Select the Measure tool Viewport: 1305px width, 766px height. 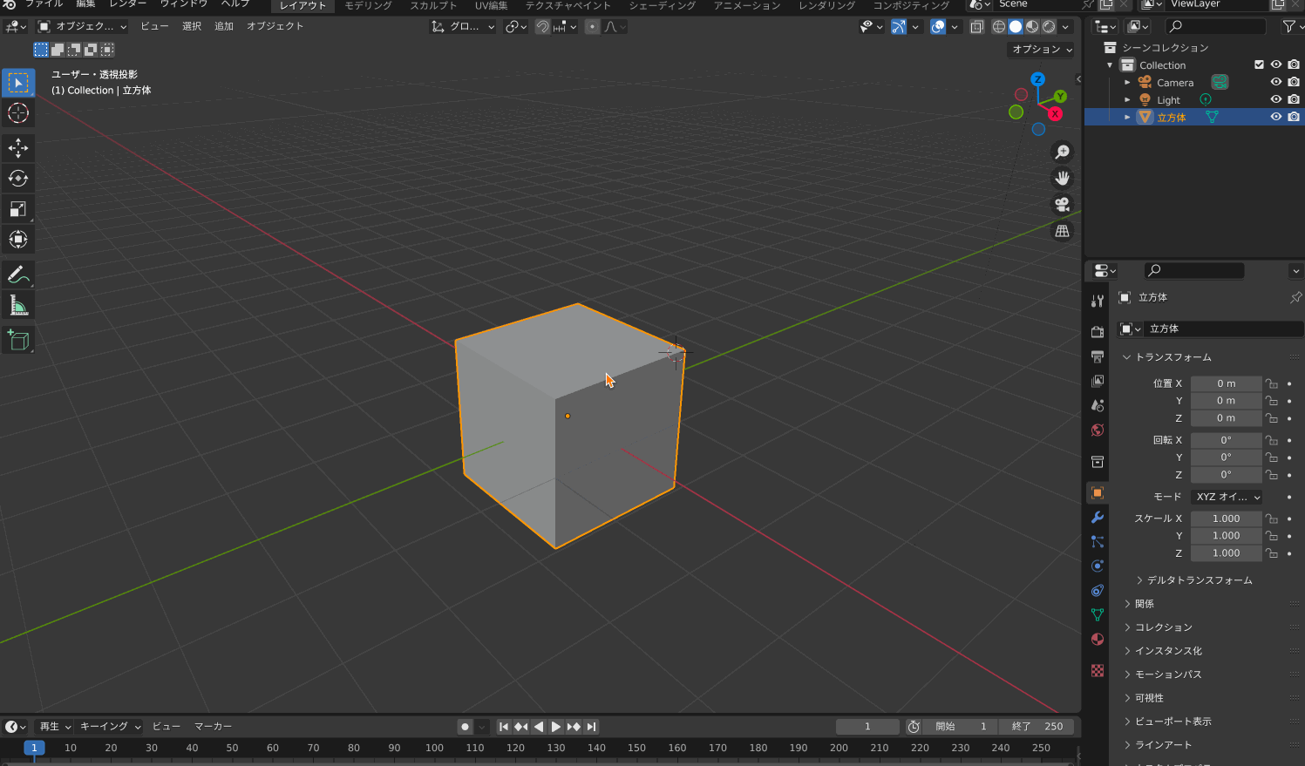tap(18, 305)
